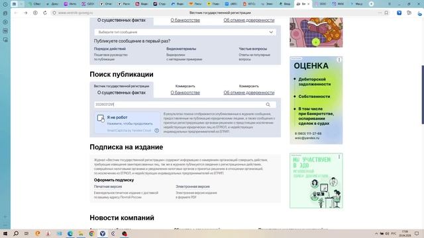The height and width of the screenshot is (238, 424).
Task: Open the 'Выберите тип сообщения' dropdown
Action: [x=185, y=32]
